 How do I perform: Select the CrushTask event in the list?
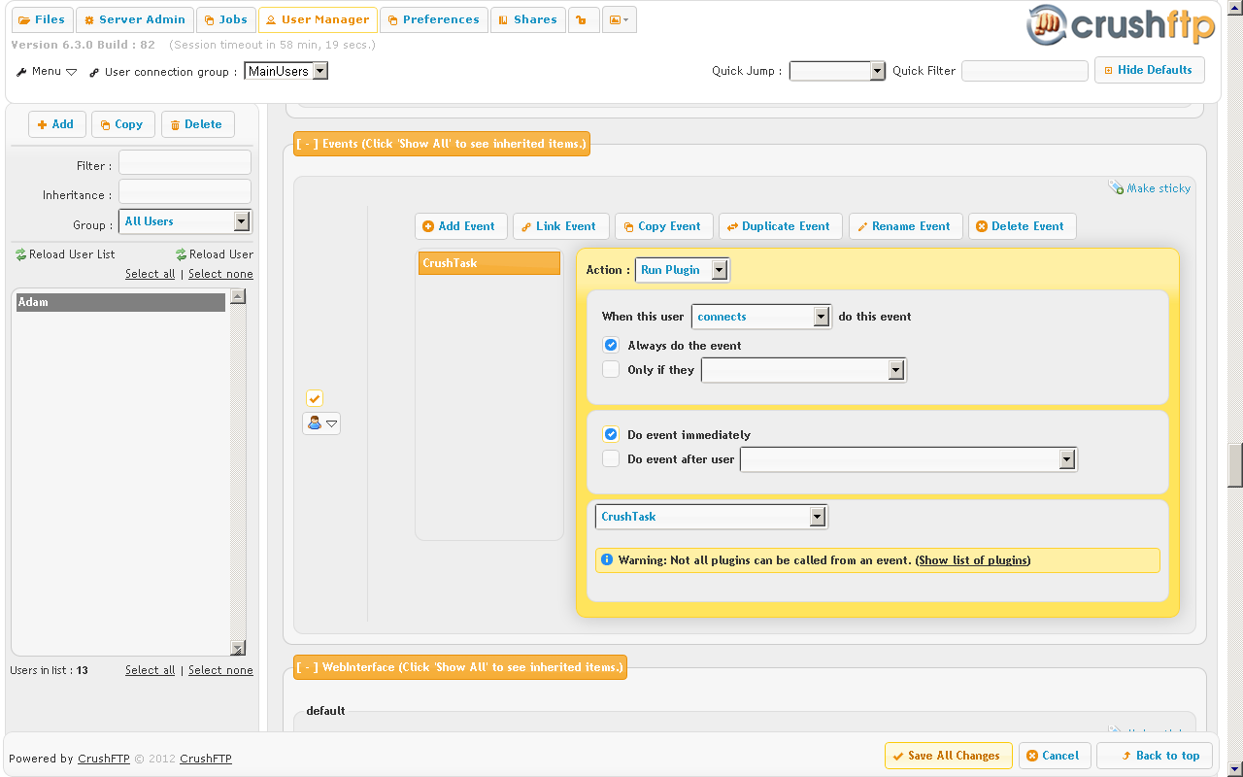pos(489,263)
